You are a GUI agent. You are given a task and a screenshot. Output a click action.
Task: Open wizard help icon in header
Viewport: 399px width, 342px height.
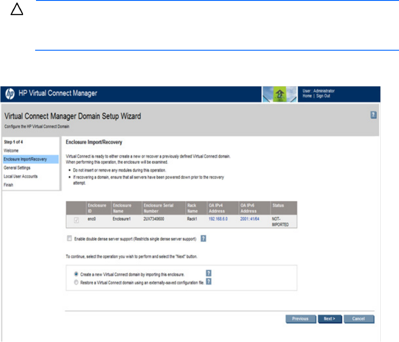[373, 115]
